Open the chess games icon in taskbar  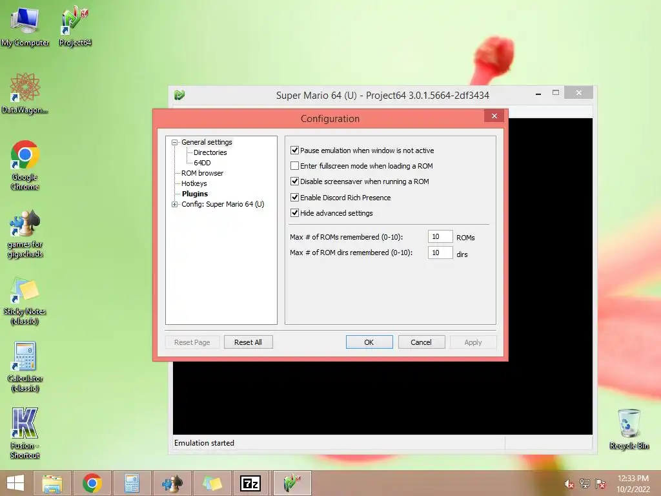coord(172,483)
